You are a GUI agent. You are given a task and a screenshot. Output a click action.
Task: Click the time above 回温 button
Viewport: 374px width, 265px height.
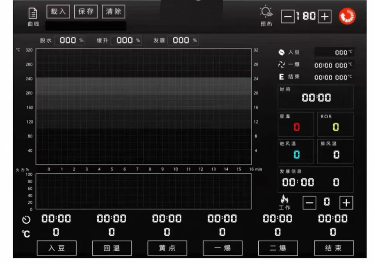click(x=111, y=219)
